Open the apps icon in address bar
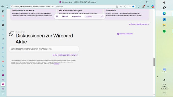 117,7
